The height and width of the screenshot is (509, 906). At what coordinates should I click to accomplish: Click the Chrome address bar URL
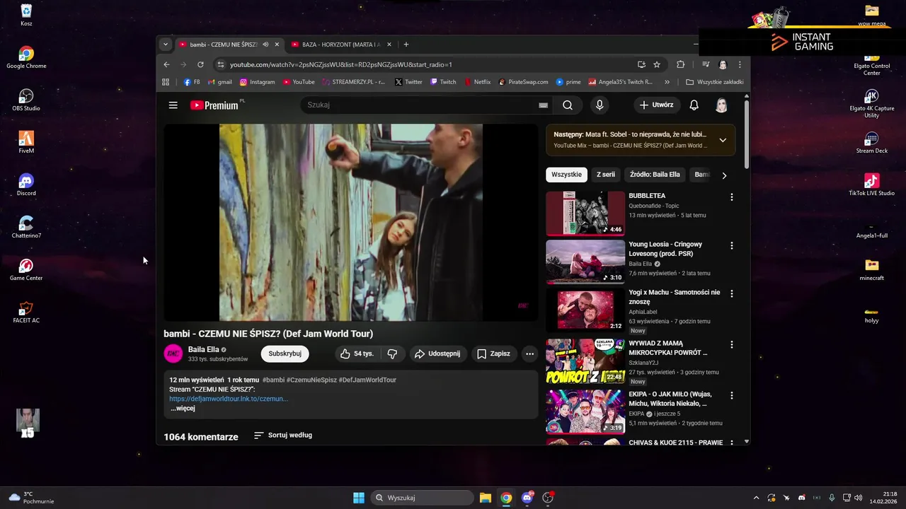point(340,64)
